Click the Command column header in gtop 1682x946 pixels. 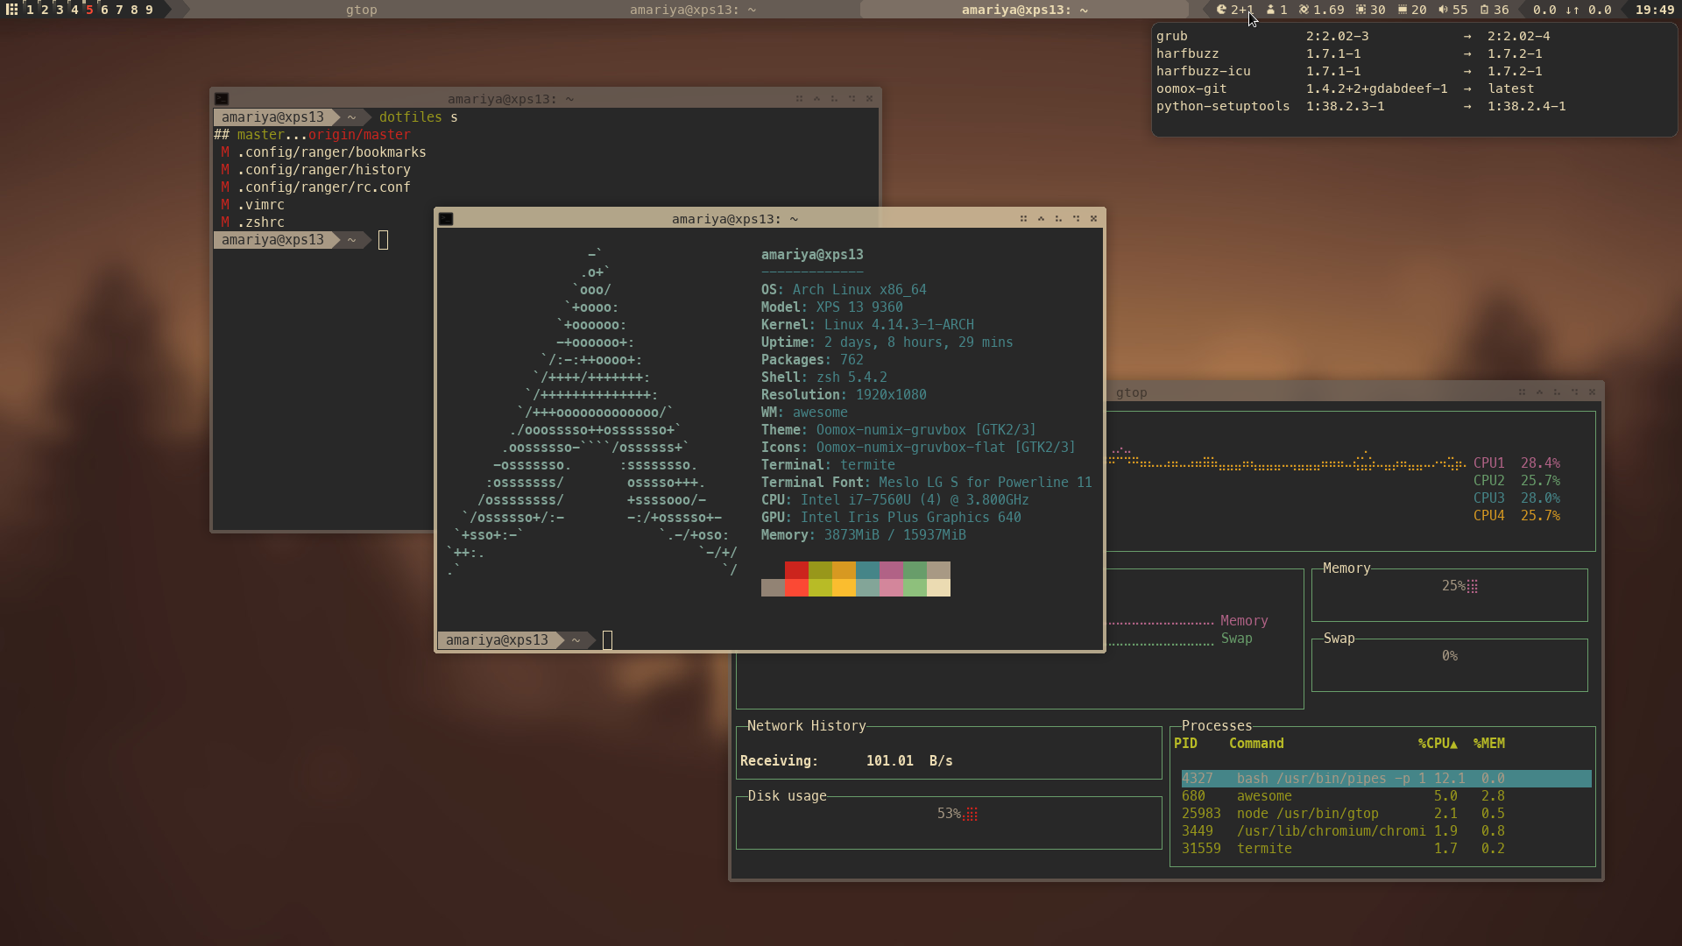[1256, 744]
